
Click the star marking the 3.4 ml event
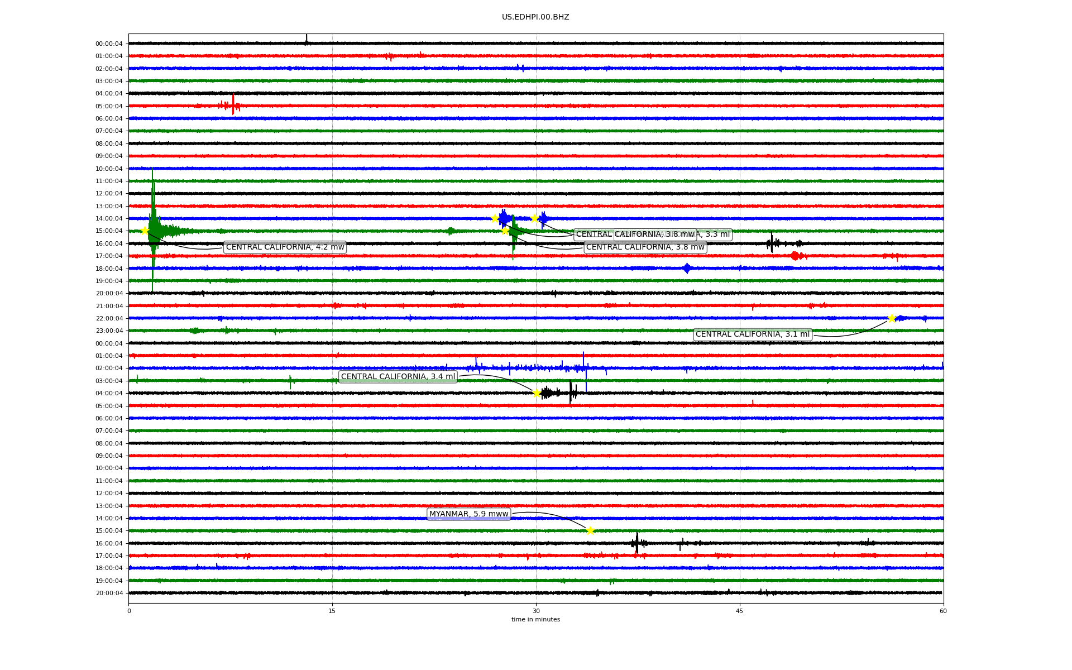537,393
